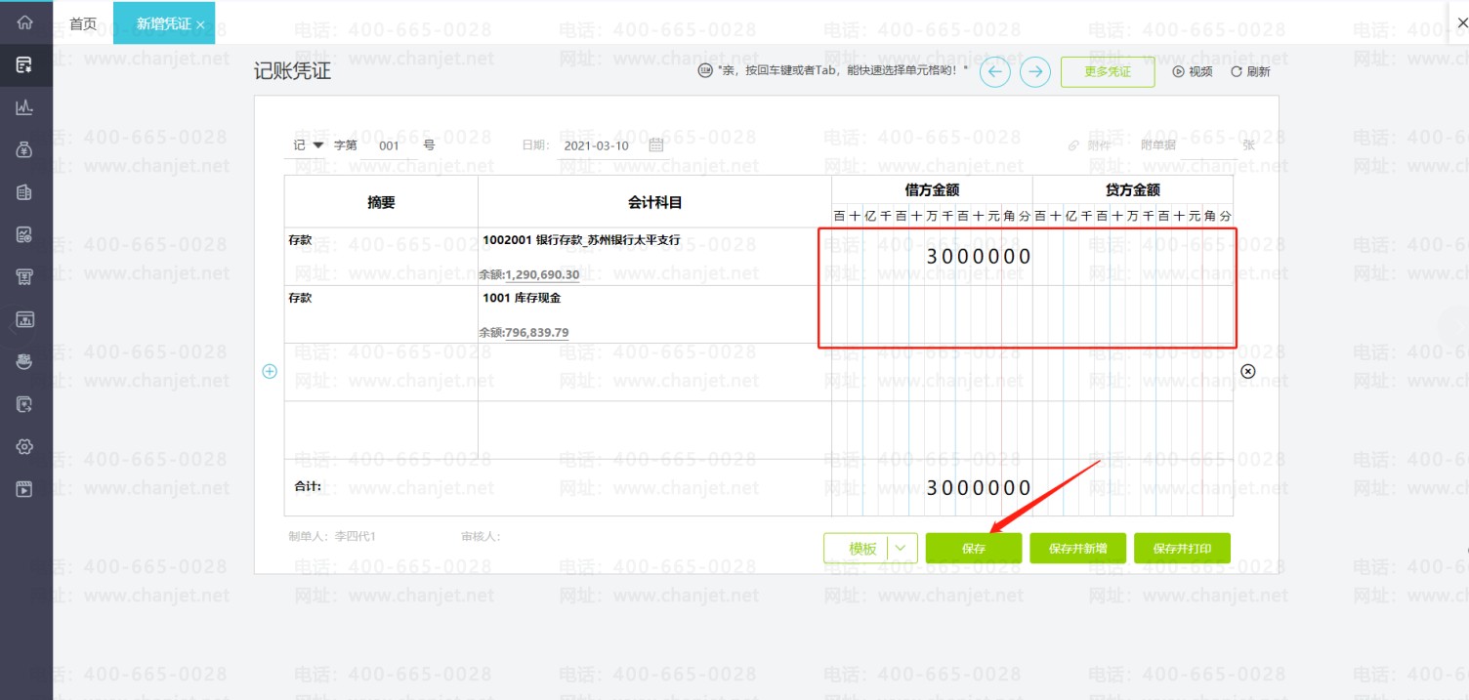Open the line chart icon in the sidebar

pyautogui.click(x=25, y=107)
